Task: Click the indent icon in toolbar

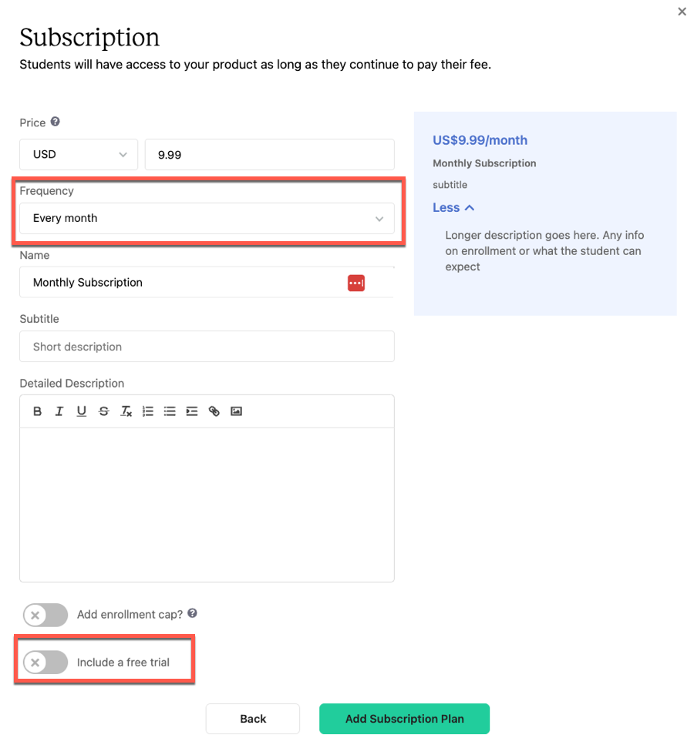Action: click(192, 411)
